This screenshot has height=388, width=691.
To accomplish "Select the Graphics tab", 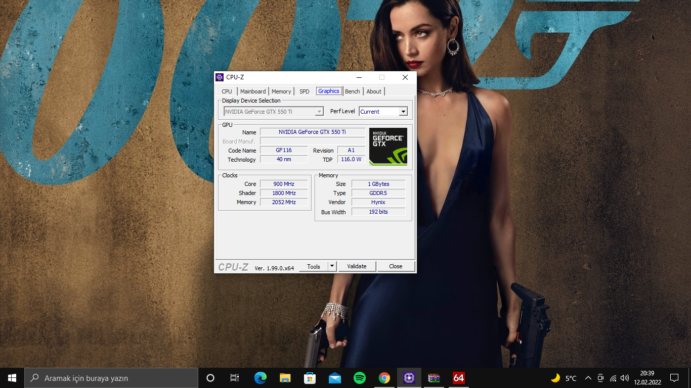I will coord(329,91).
